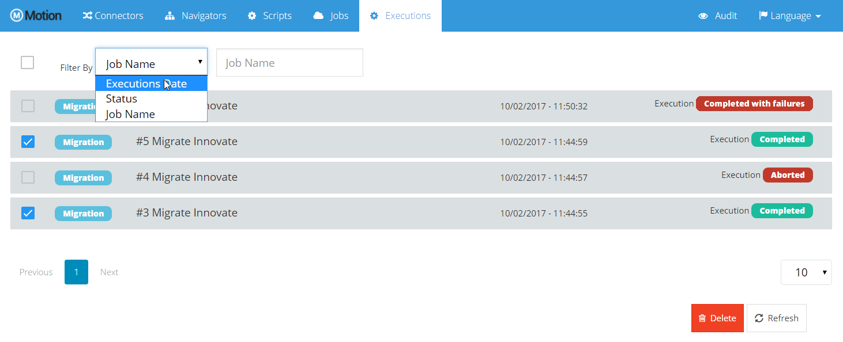Focus the Job Name search field
The height and width of the screenshot is (342, 843).
tap(289, 63)
